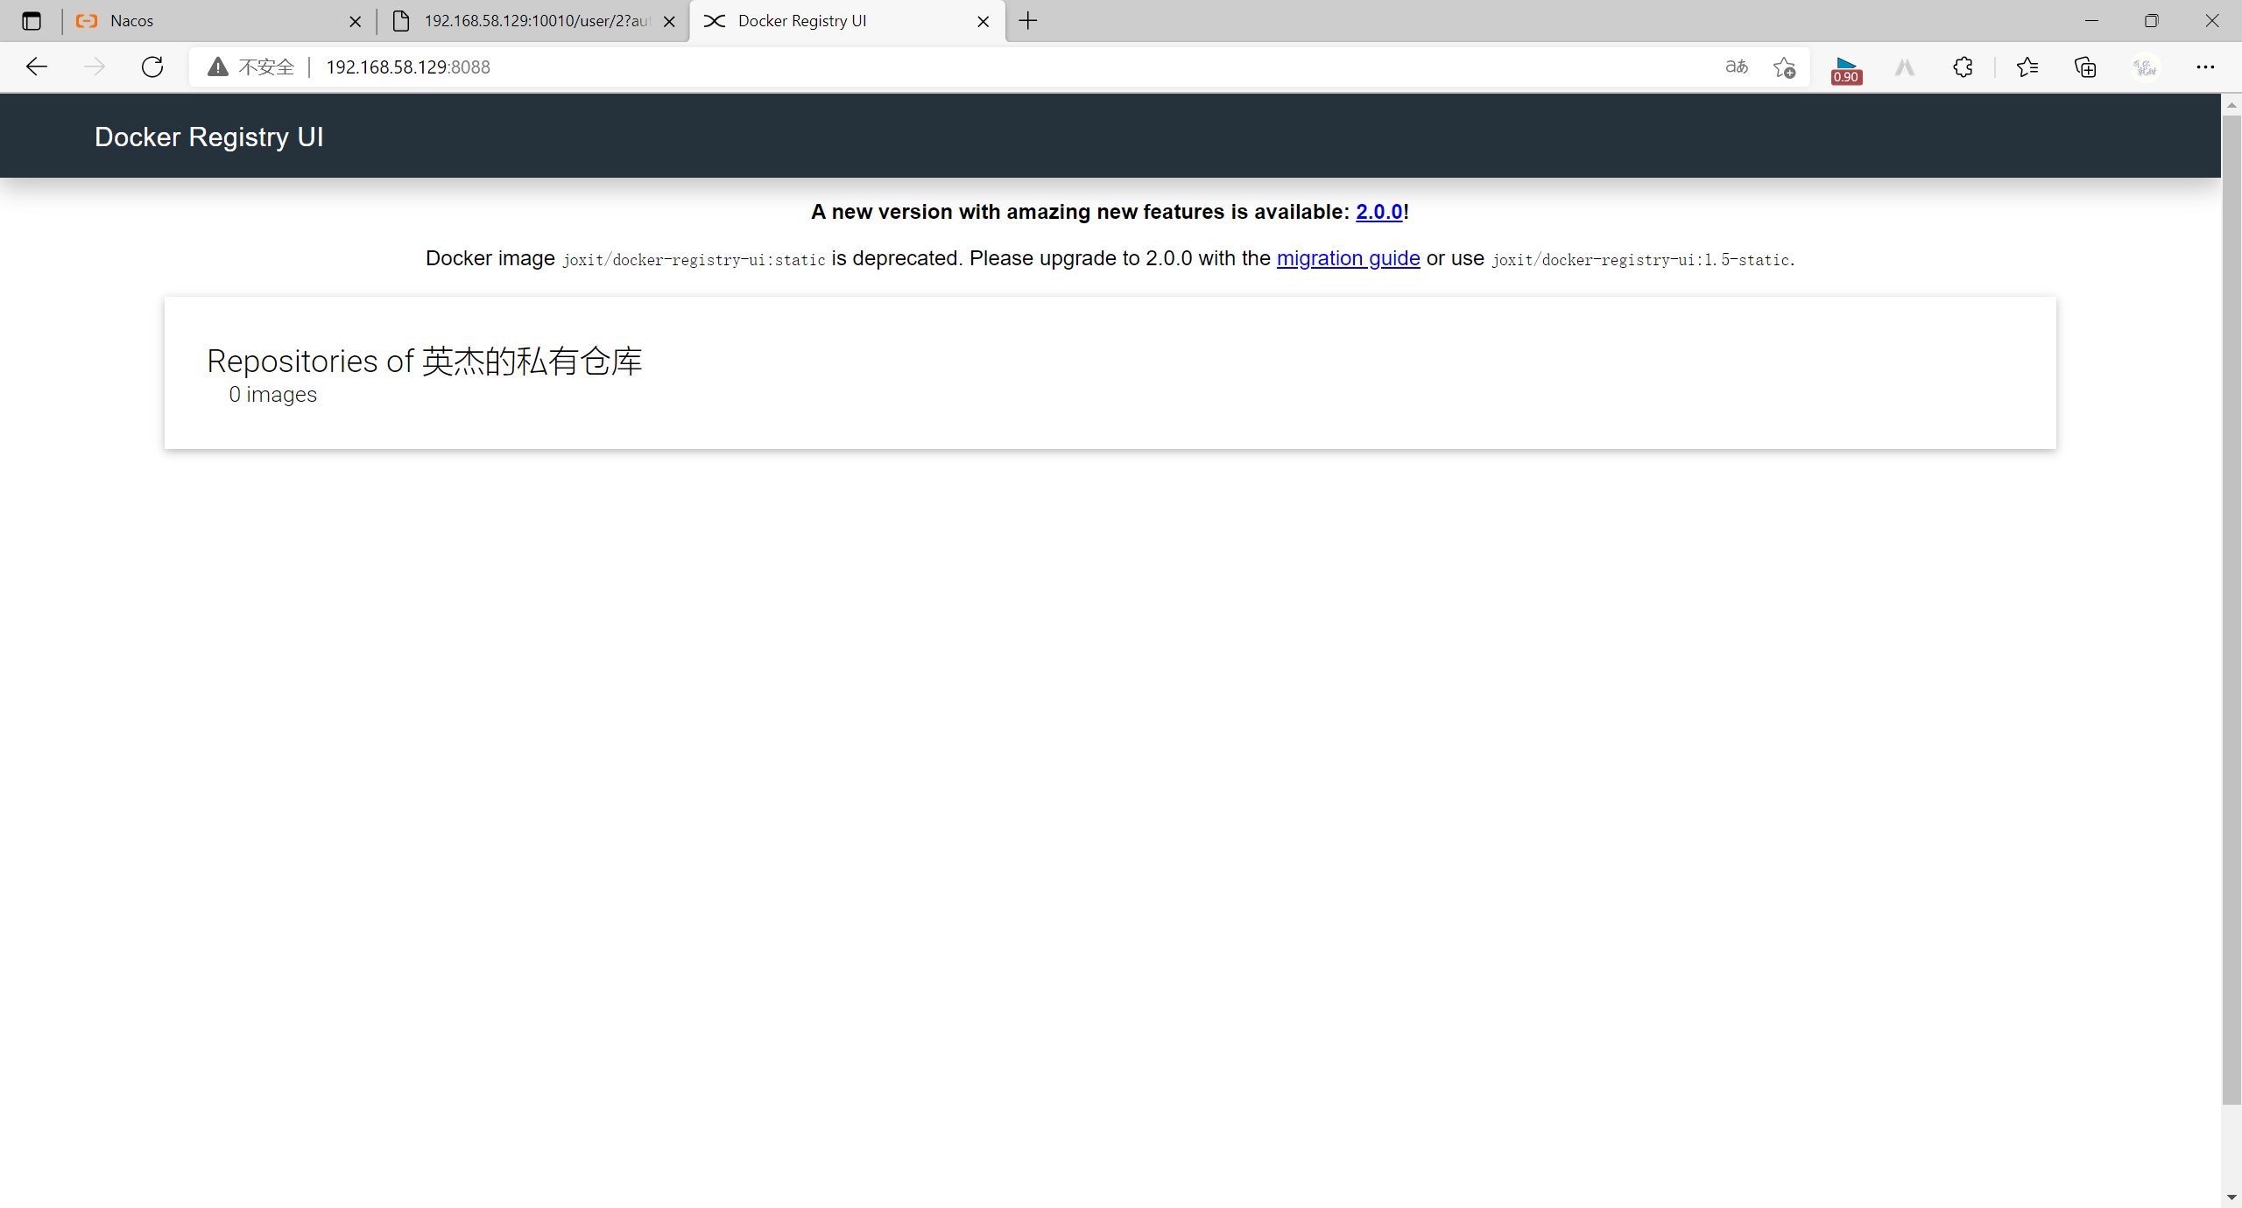The height and width of the screenshot is (1208, 2242).
Task: Open the extensions puzzle icon
Action: pos(1963,67)
